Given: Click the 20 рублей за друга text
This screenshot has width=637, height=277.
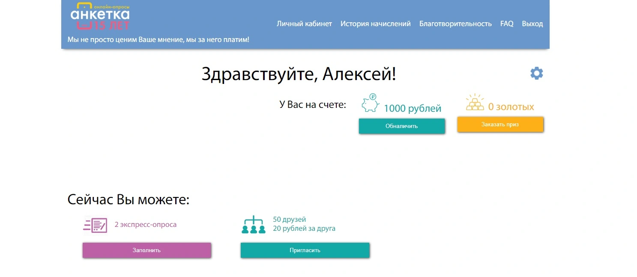Looking at the screenshot, I should point(304,229).
